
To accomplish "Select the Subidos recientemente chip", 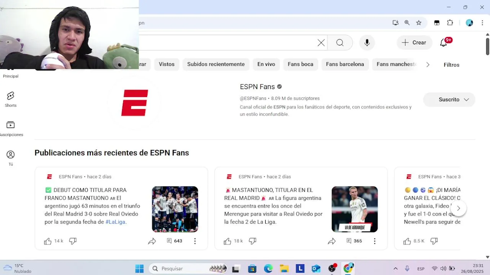I will point(216,64).
